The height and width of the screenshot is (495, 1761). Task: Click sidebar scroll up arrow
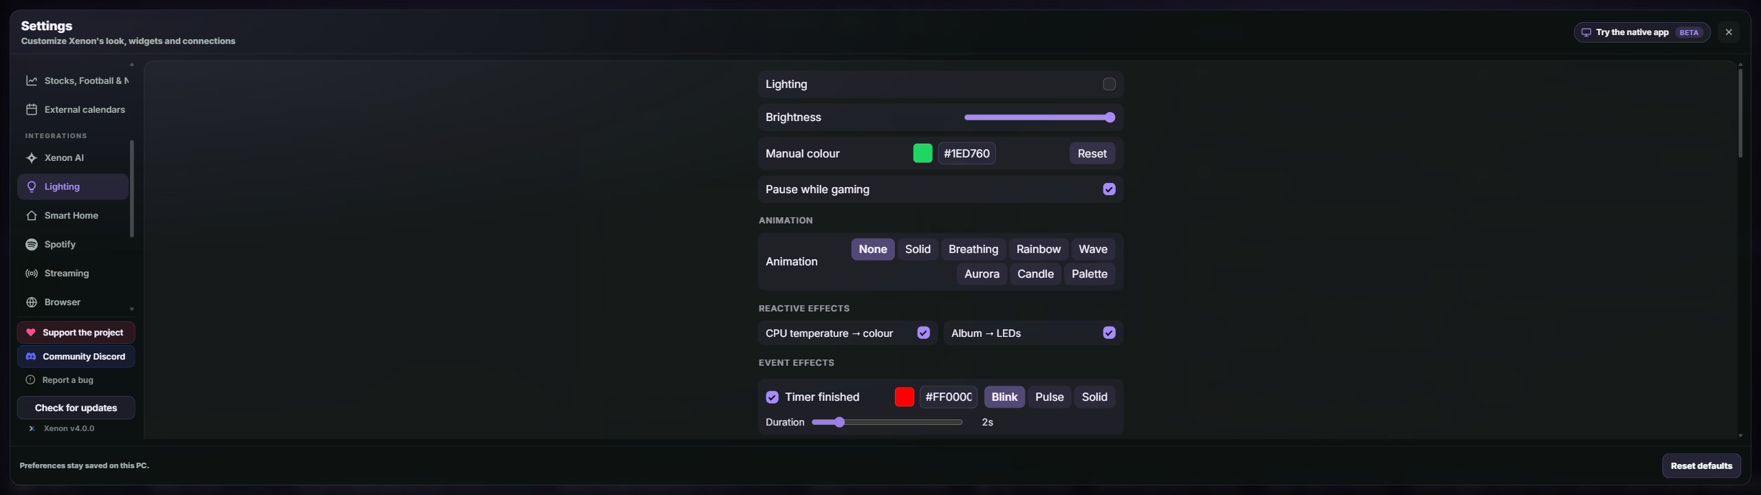point(131,65)
